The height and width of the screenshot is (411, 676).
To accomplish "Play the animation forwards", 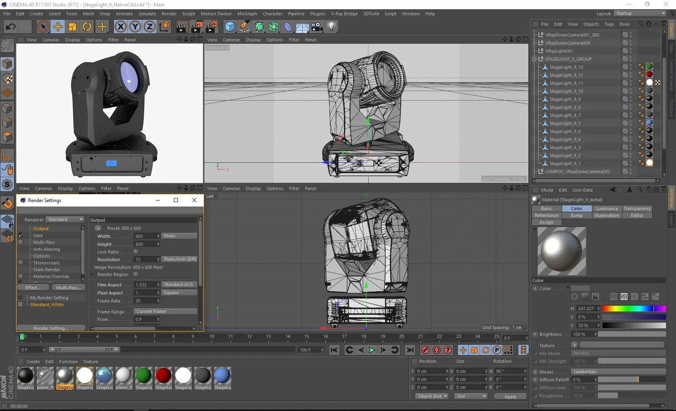I will pos(372,350).
